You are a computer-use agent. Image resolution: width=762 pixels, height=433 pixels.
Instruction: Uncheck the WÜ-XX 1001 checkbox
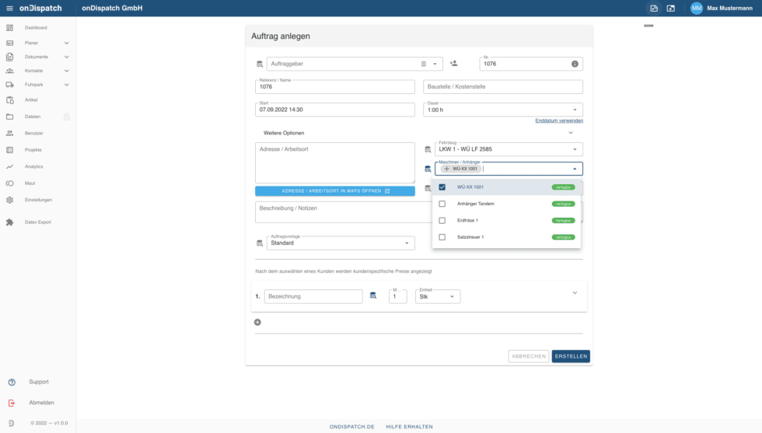(x=442, y=187)
